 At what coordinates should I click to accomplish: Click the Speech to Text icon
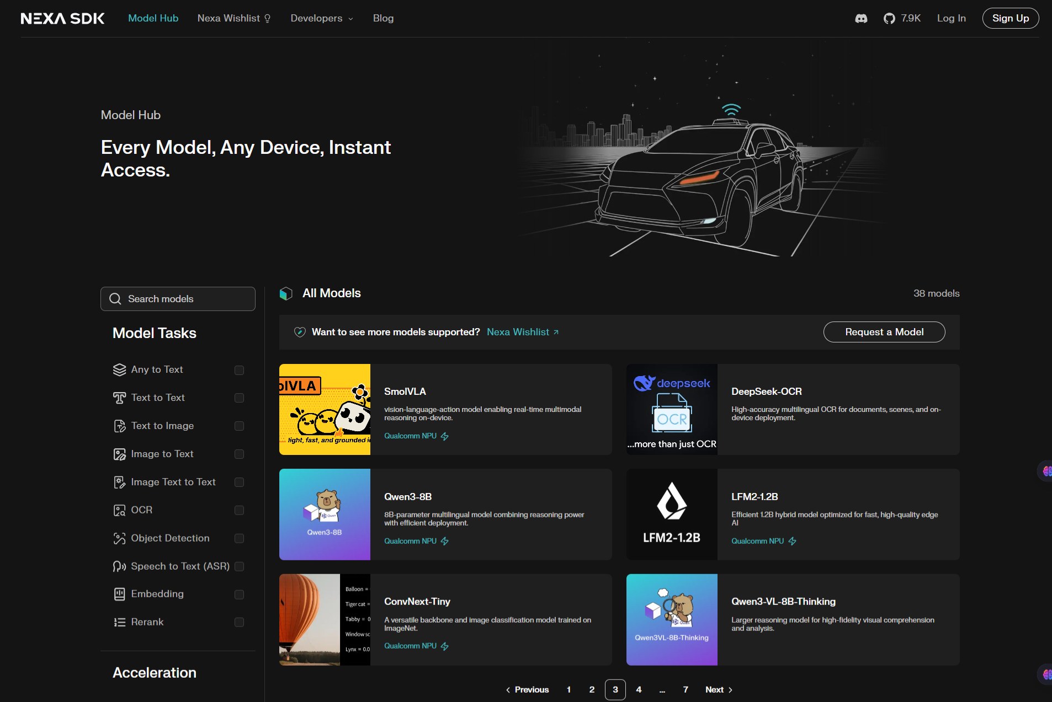point(119,566)
